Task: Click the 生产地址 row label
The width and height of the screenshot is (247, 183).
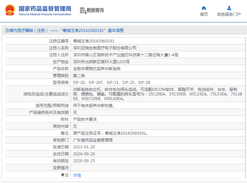Action: click(x=61, y=62)
